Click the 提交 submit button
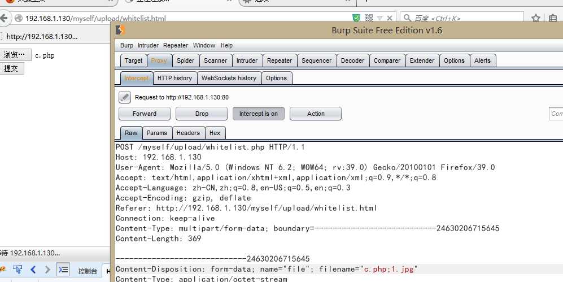 [x=11, y=68]
